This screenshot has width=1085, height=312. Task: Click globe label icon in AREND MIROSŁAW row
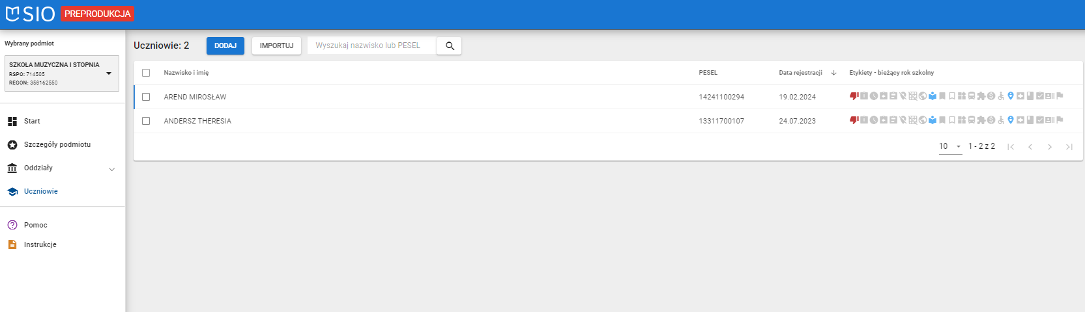pyautogui.click(x=923, y=96)
